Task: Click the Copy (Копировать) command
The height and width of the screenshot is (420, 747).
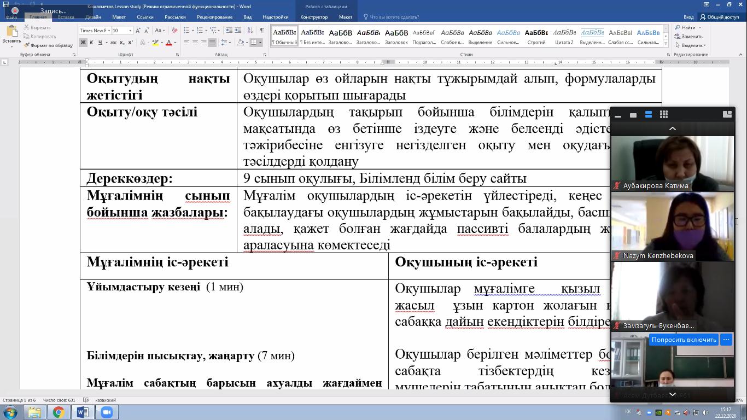Action: 39,36
